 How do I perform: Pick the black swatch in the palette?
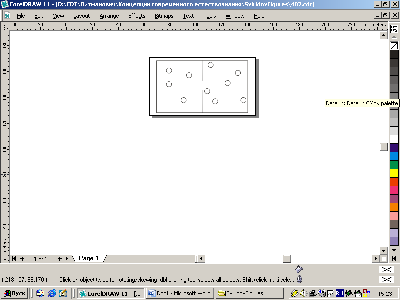click(x=394, y=54)
